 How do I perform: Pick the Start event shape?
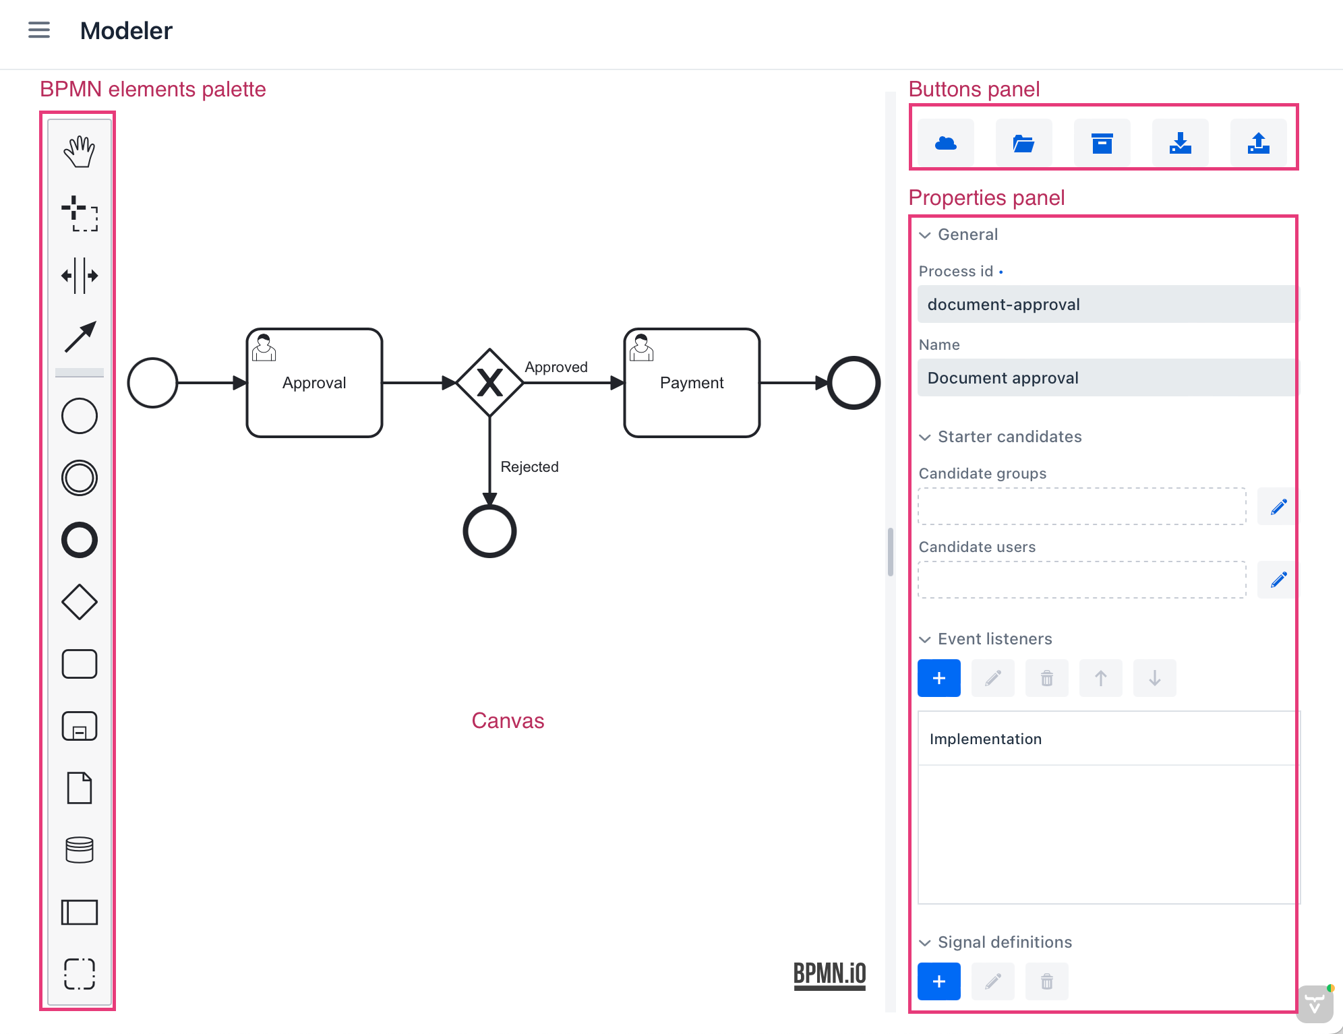(79, 416)
